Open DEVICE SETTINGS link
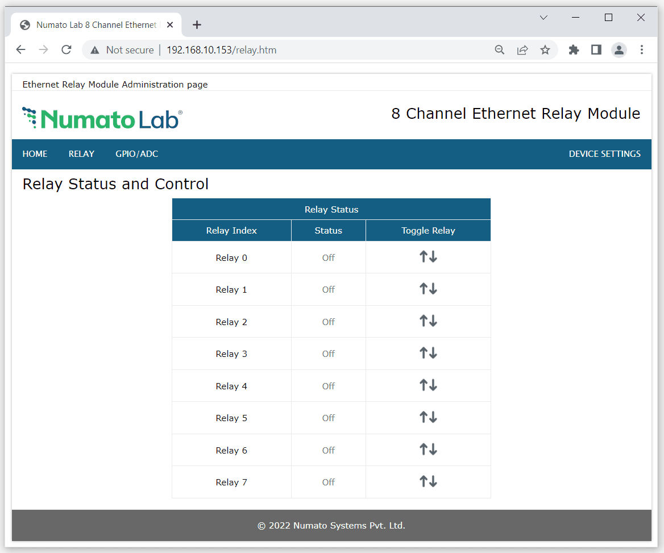This screenshot has height=553, width=664. (x=604, y=154)
